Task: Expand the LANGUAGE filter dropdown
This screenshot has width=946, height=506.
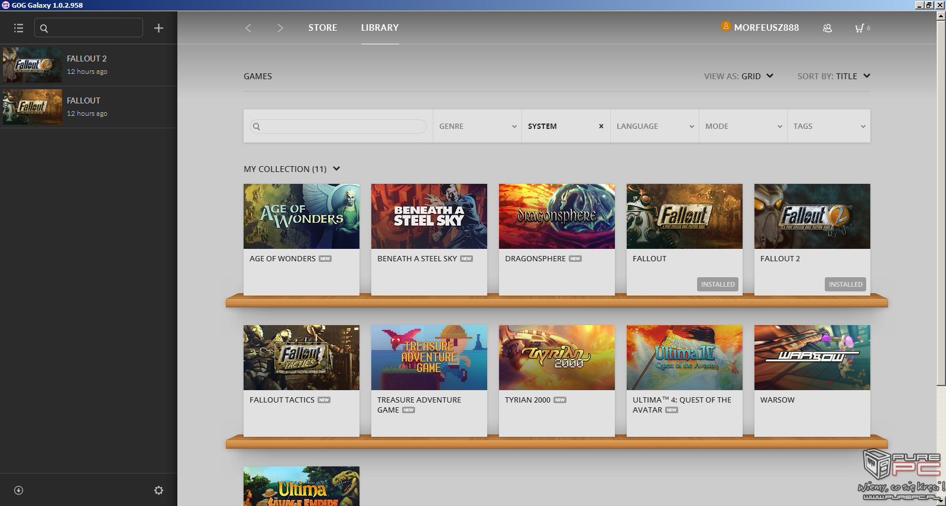Action: coord(655,126)
